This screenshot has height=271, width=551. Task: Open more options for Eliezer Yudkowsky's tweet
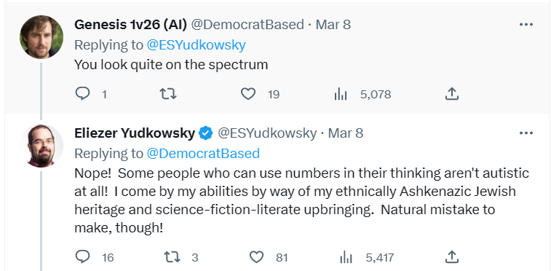[x=526, y=133]
